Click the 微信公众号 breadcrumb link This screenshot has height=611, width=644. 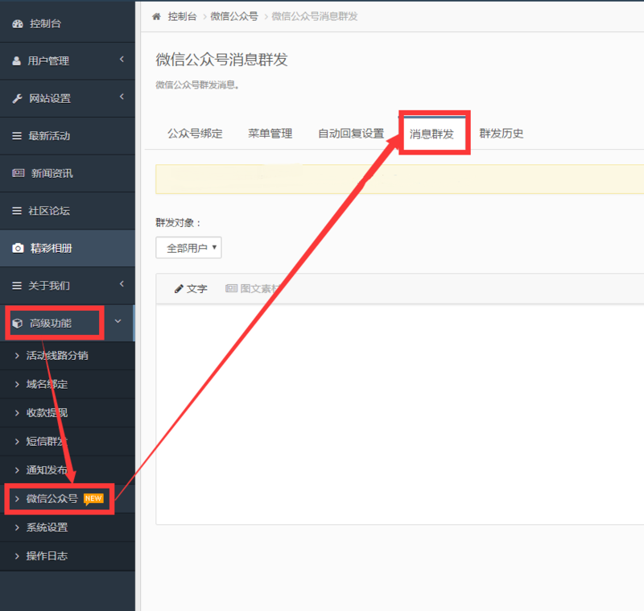pyautogui.click(x=234, y=14)
